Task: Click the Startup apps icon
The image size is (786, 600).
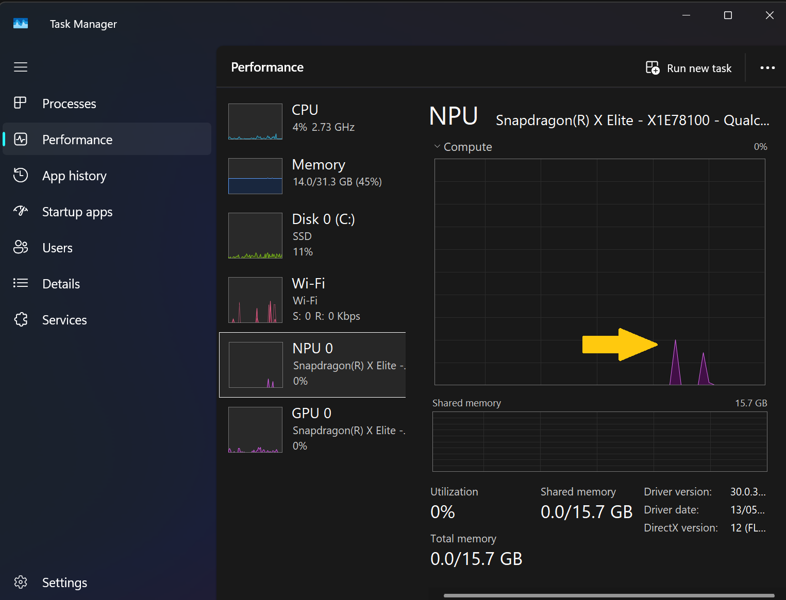Action: tap(20, 211)
